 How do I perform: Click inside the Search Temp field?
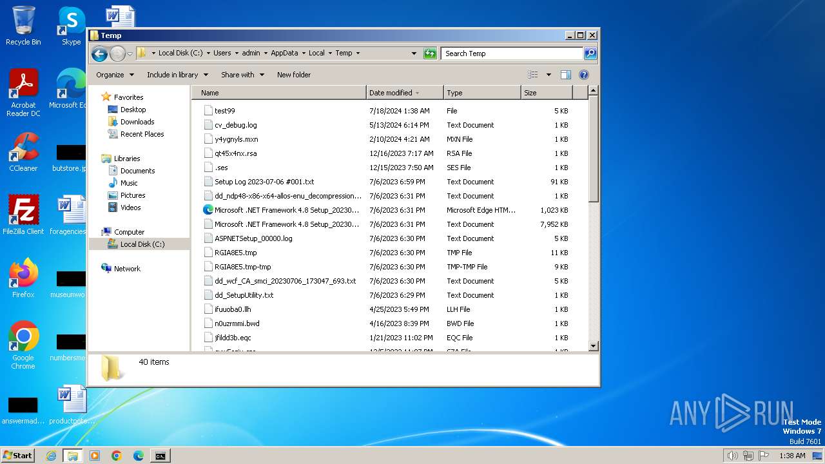512,53
